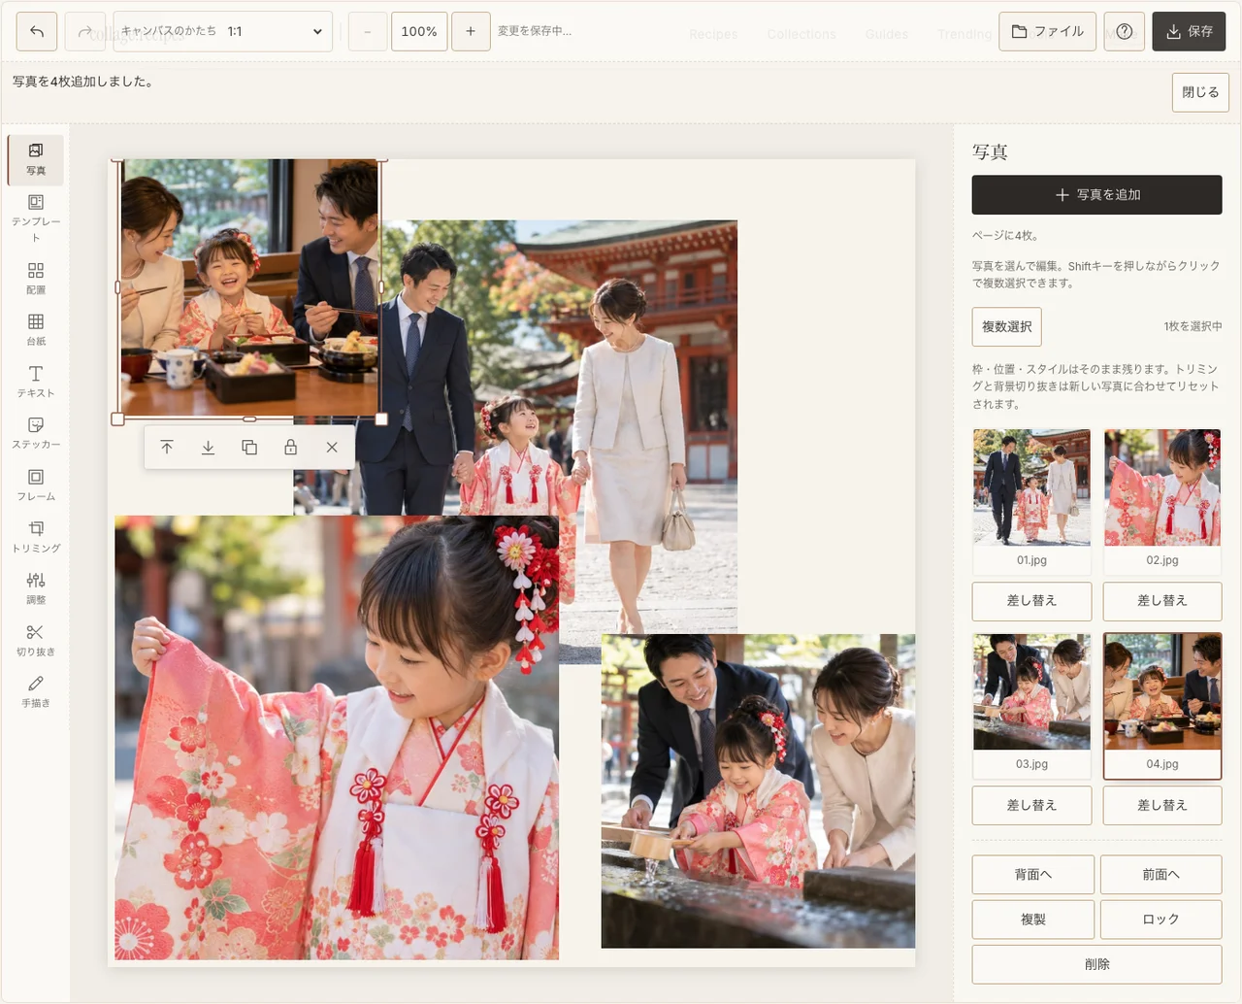Toggle 複数選択 multi-select mode

1007,327
